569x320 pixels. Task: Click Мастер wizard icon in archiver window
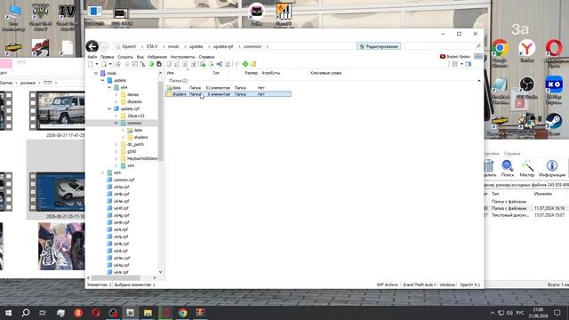[x=526, y=168]
